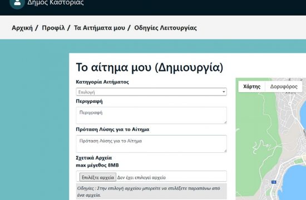The height and width of the screenshot is (200, 306).
Task: Focus the Περιγραφή text area
Action: pos(151,115)
